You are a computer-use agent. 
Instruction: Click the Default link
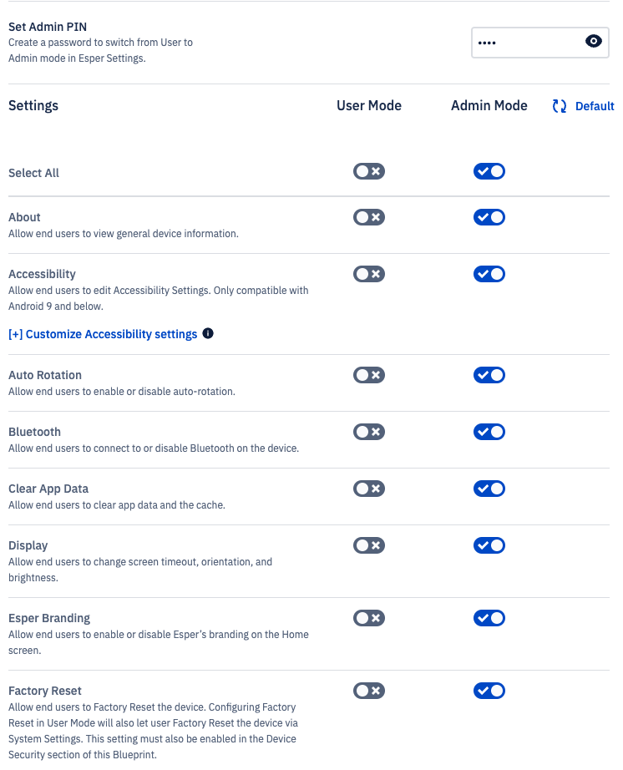tap(595, 106)
